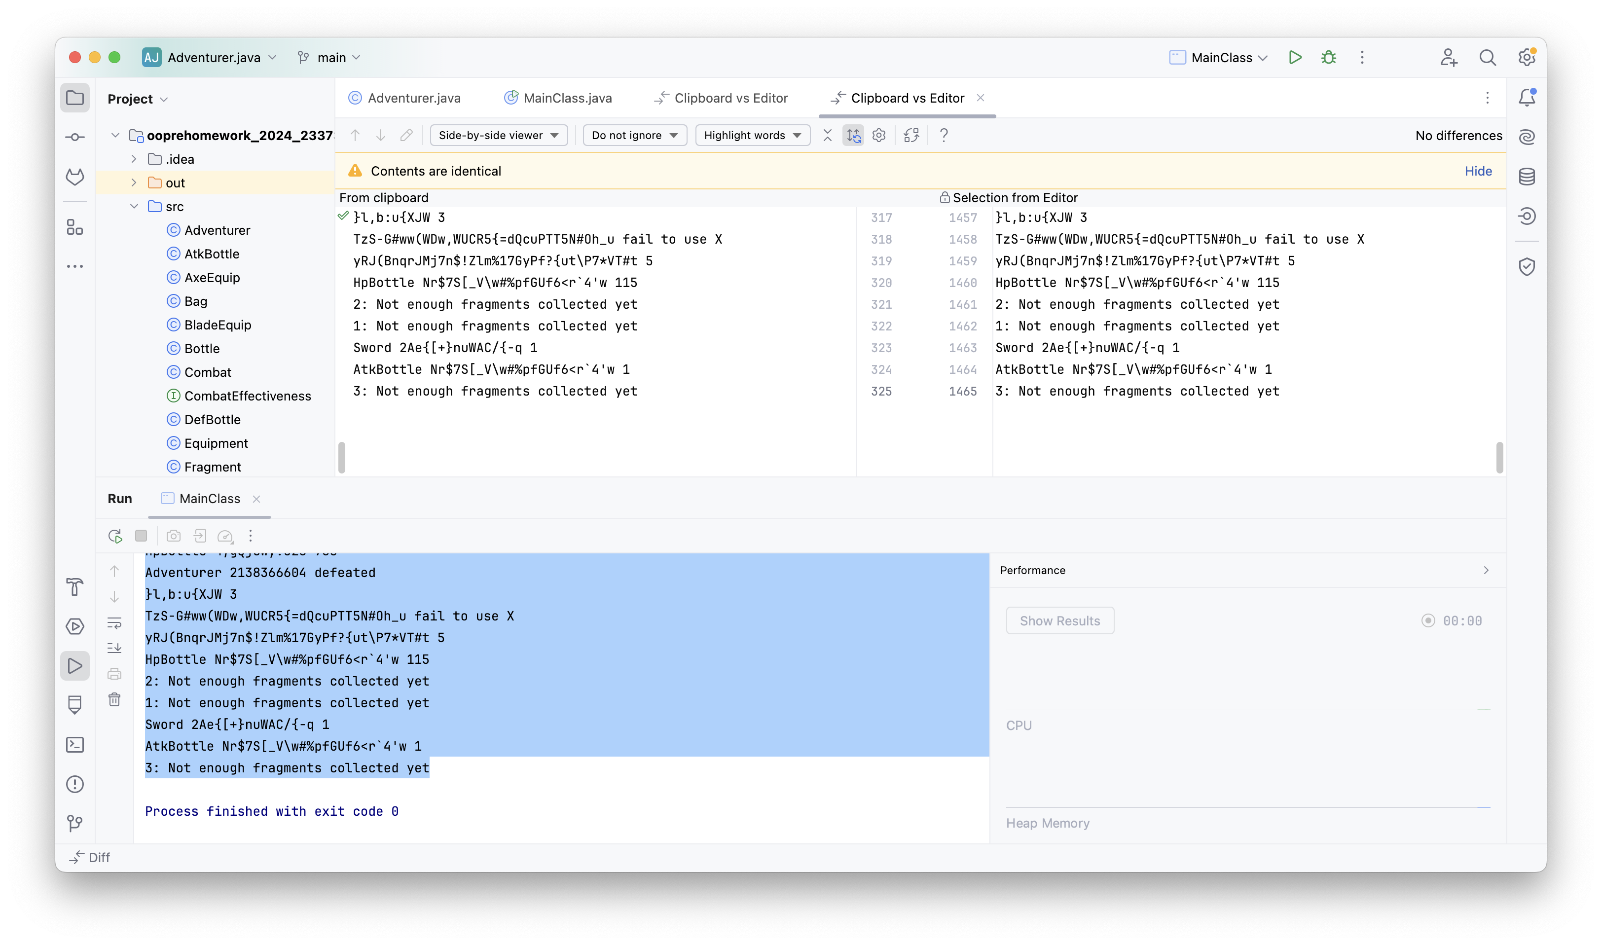The width and height of the screenshot is (1602, 945).
Task: Stop the running process button
Action: pyautogui.click(x=142, y=536)
